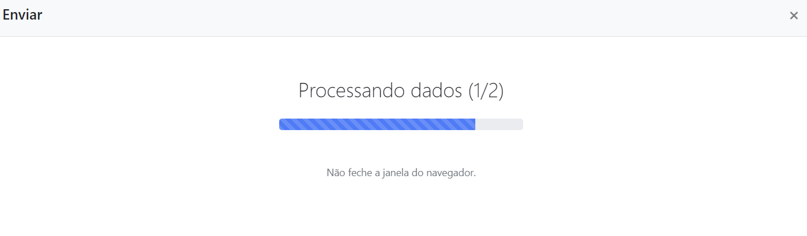Close the Enviar dialog with the X
This screenshot has width=807, height=236.
coord(794,16)
